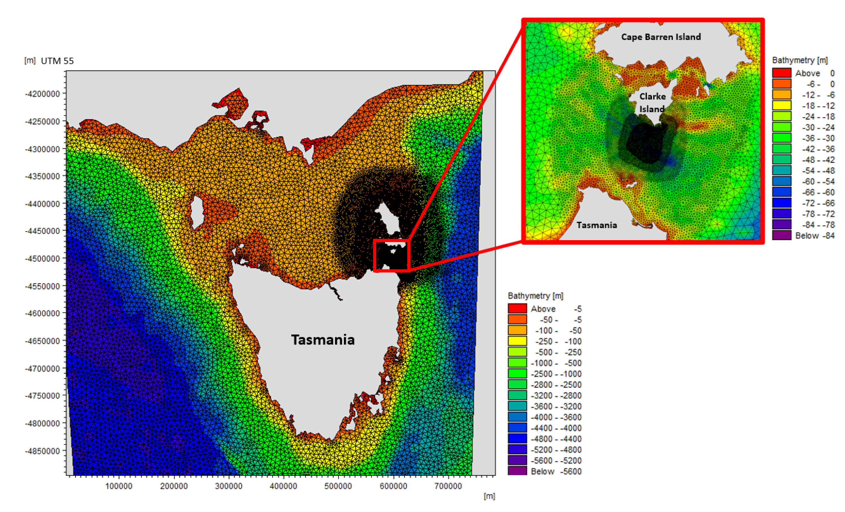Image resolution: width=845 pixels, height=512 pixels.
Task: Click the 'UTM 55' projection label
Action: coord(57,61)
